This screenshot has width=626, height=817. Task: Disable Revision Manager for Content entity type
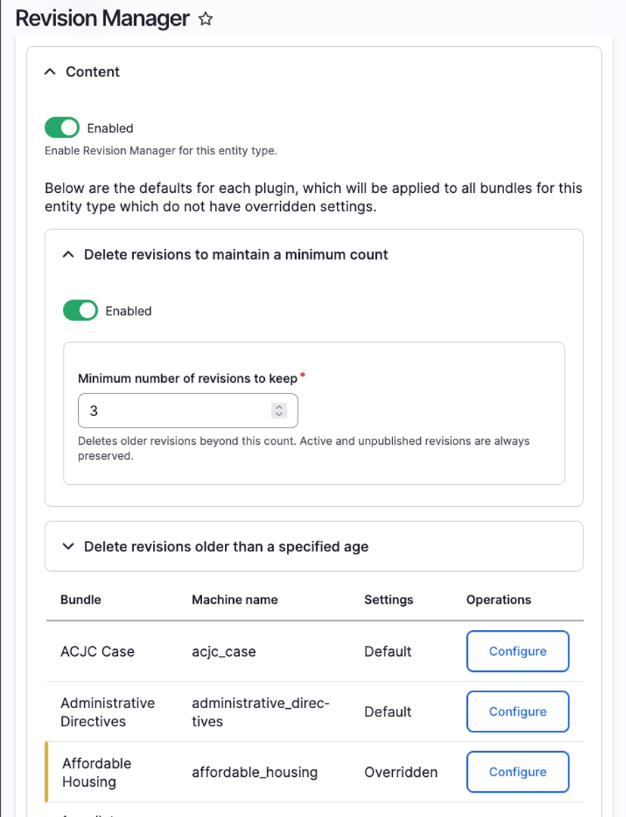coord(62,128)
